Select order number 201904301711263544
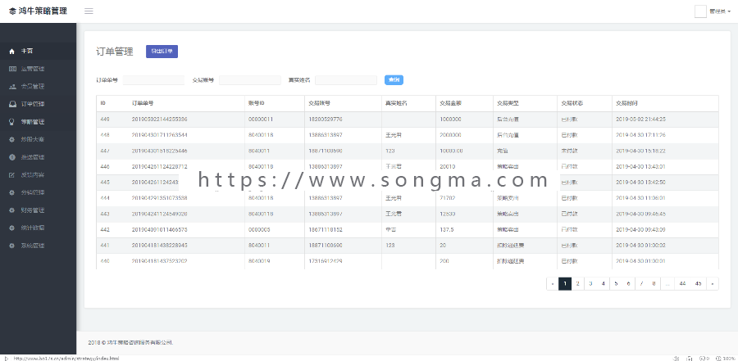Screen dimensions: 738x361 (160, 135)
